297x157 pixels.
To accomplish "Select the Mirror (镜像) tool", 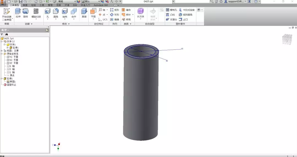I will (115, 20).
